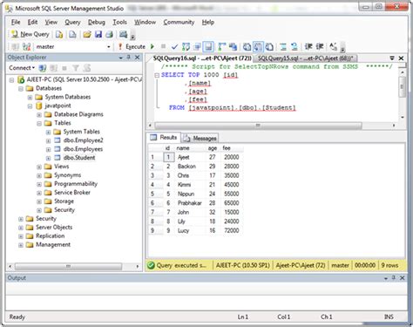Click the Open File folder icon

tap(87, 34)
